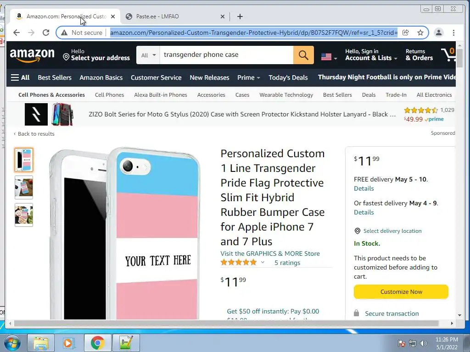This screenshot has width=470, height=352.
Task: Click the secure transaction lock icon
Action: click(356, 313)
